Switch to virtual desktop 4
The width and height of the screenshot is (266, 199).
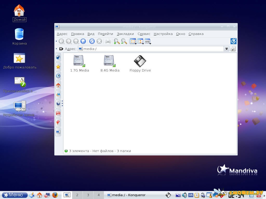(98, 195)
